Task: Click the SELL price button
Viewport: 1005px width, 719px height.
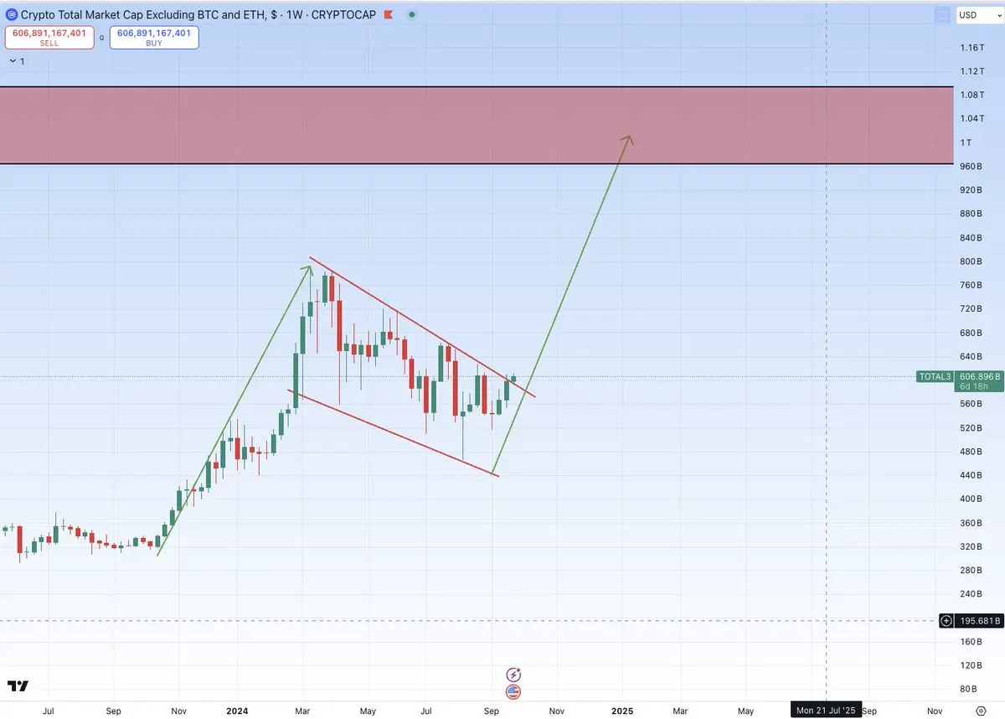Action: click(x=49, y=37)
